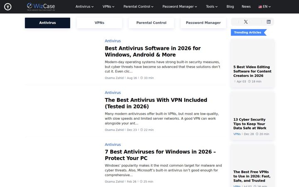Switch to the VPNs category tab
The width and height of the screenshot is (299, 187).
99,23
